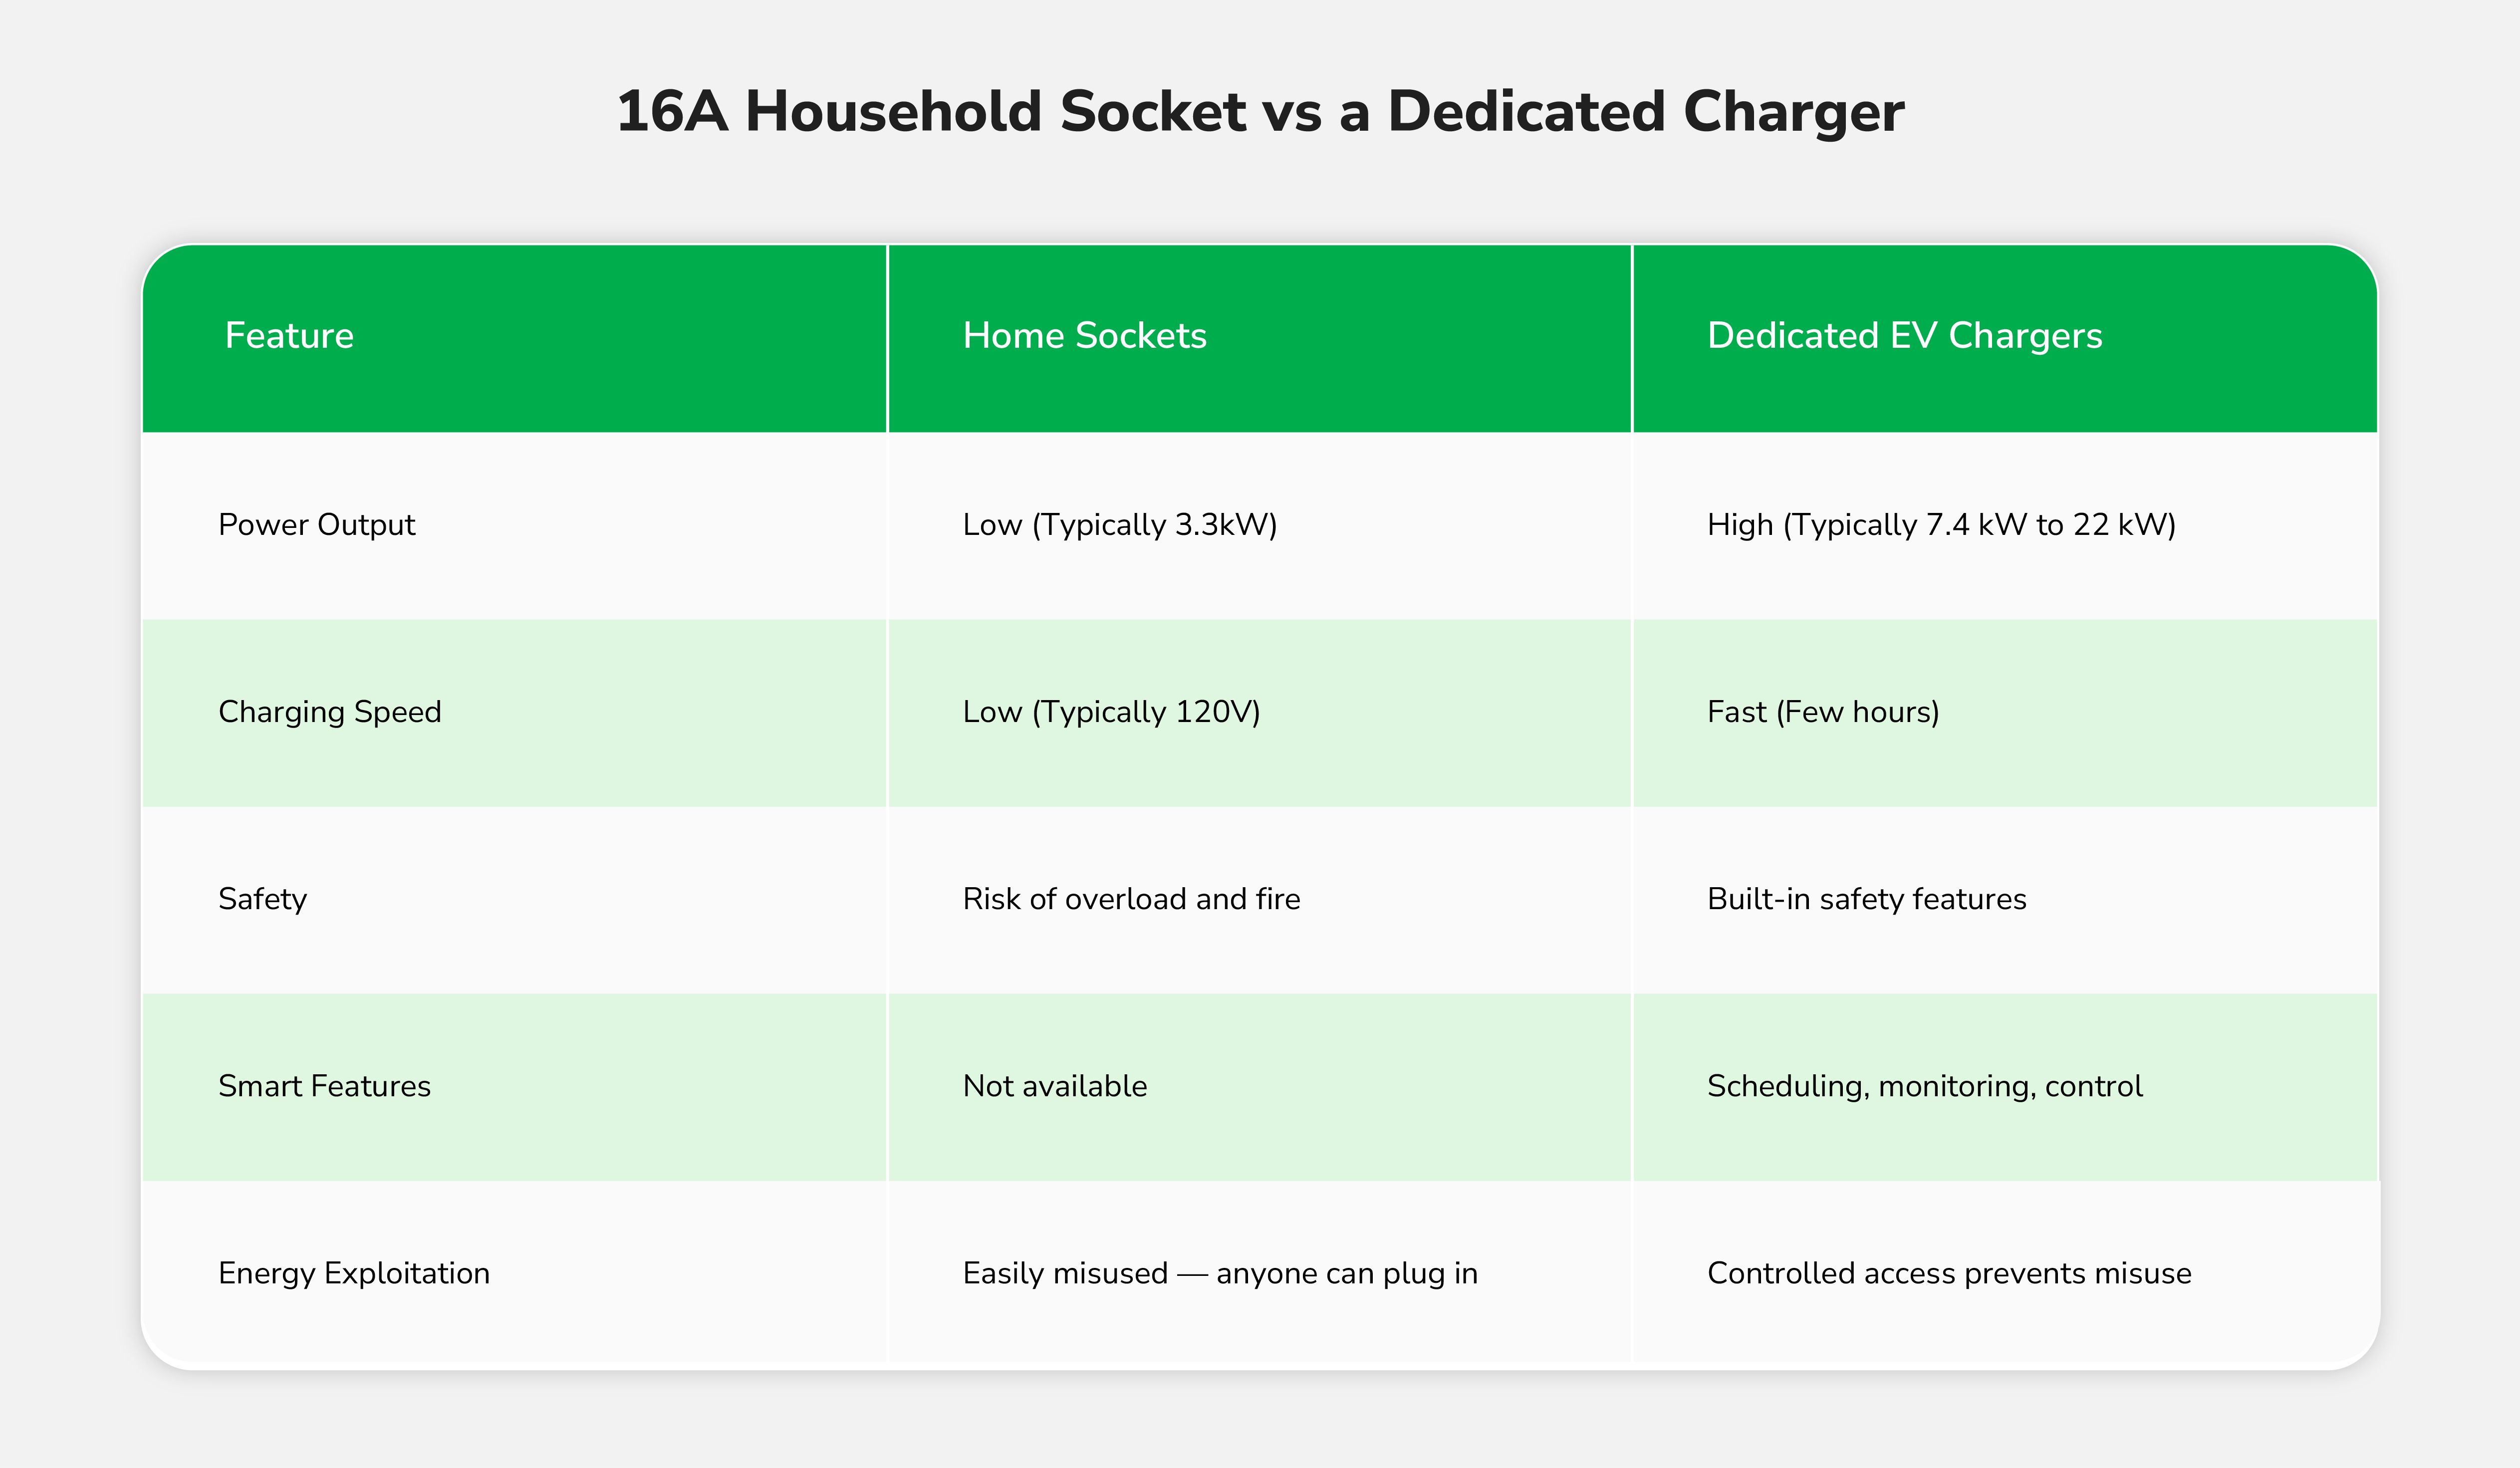The image size is (2520, 1468).
Task: Click the title '16A Household Socket vs a Dedicated Charger'
Action: click(x=1260, y=112)
